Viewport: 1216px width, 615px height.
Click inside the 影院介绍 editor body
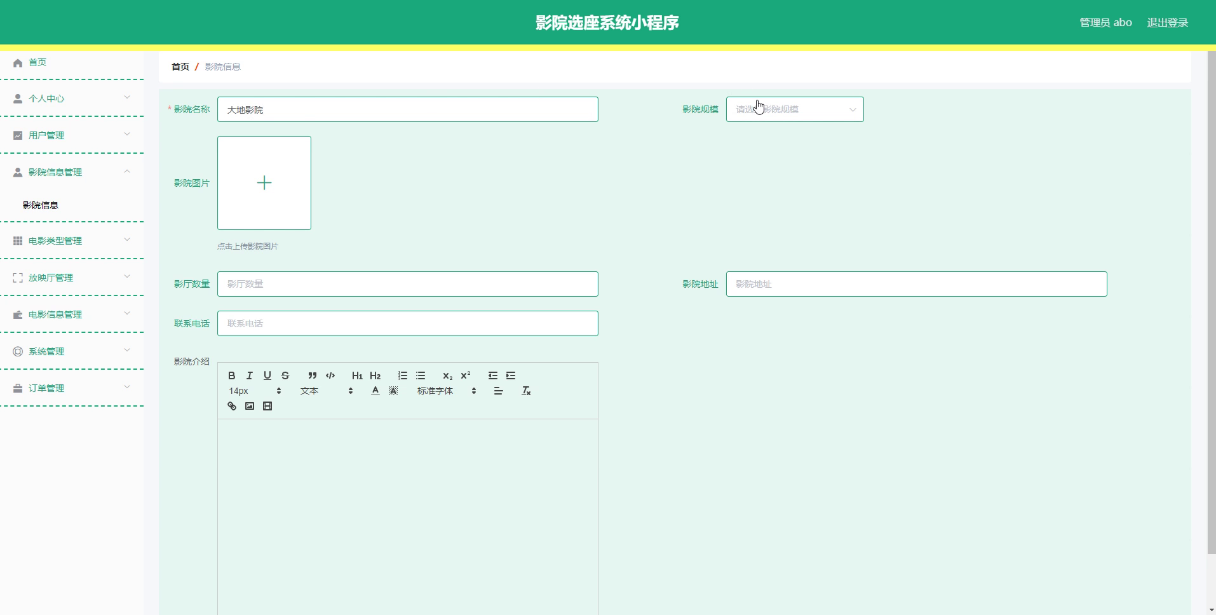click(408, 517)
